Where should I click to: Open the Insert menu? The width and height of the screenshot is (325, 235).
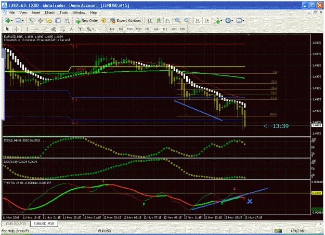pos(36,12)
